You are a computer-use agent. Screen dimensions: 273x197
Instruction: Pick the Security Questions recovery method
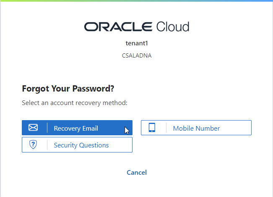[77, 145]
